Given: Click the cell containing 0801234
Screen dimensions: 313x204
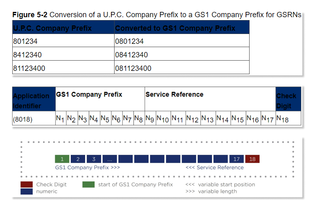Looking at the screenshot, I should point(181,41).
